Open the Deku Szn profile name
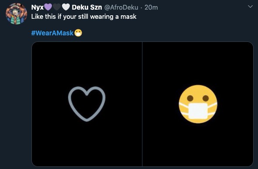The image size is (258, 169). click(x=87, y=7)
